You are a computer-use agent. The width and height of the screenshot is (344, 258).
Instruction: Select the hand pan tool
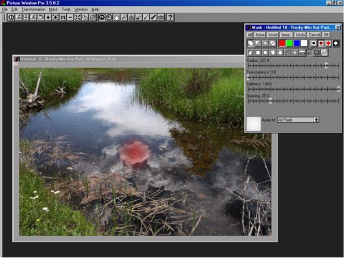click(x=116, y=18)
